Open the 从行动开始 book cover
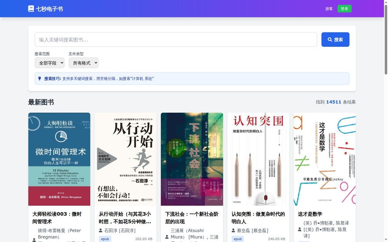The width and height of the screenshot is (388, 242). pyautogui.click(x=125, y=159)
